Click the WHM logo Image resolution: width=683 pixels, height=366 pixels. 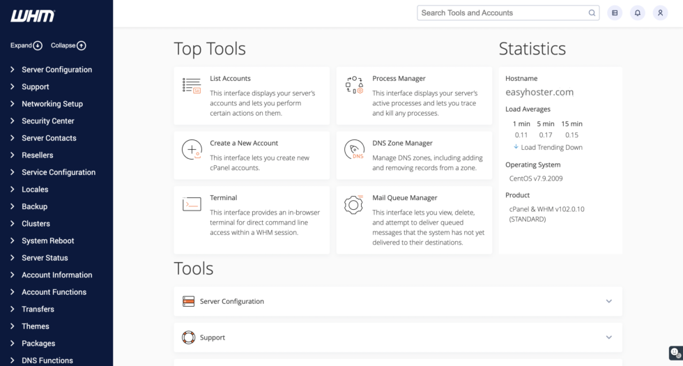coord(33,15)
